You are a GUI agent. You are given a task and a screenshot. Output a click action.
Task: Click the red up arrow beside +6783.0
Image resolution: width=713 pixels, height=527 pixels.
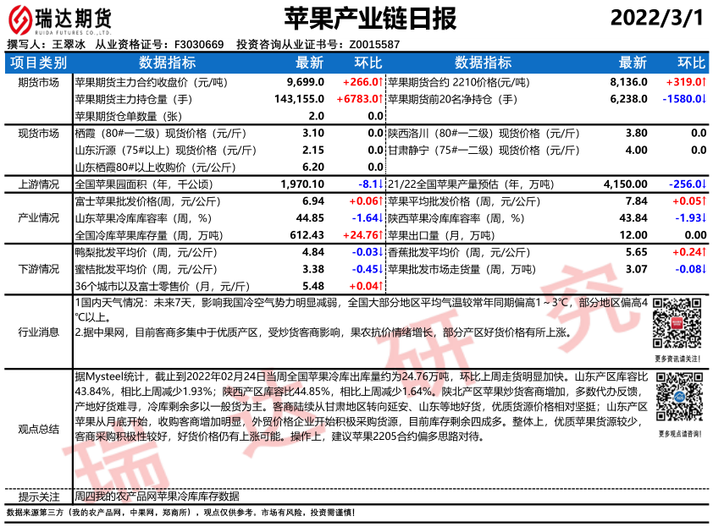click(x=384, y=99)
